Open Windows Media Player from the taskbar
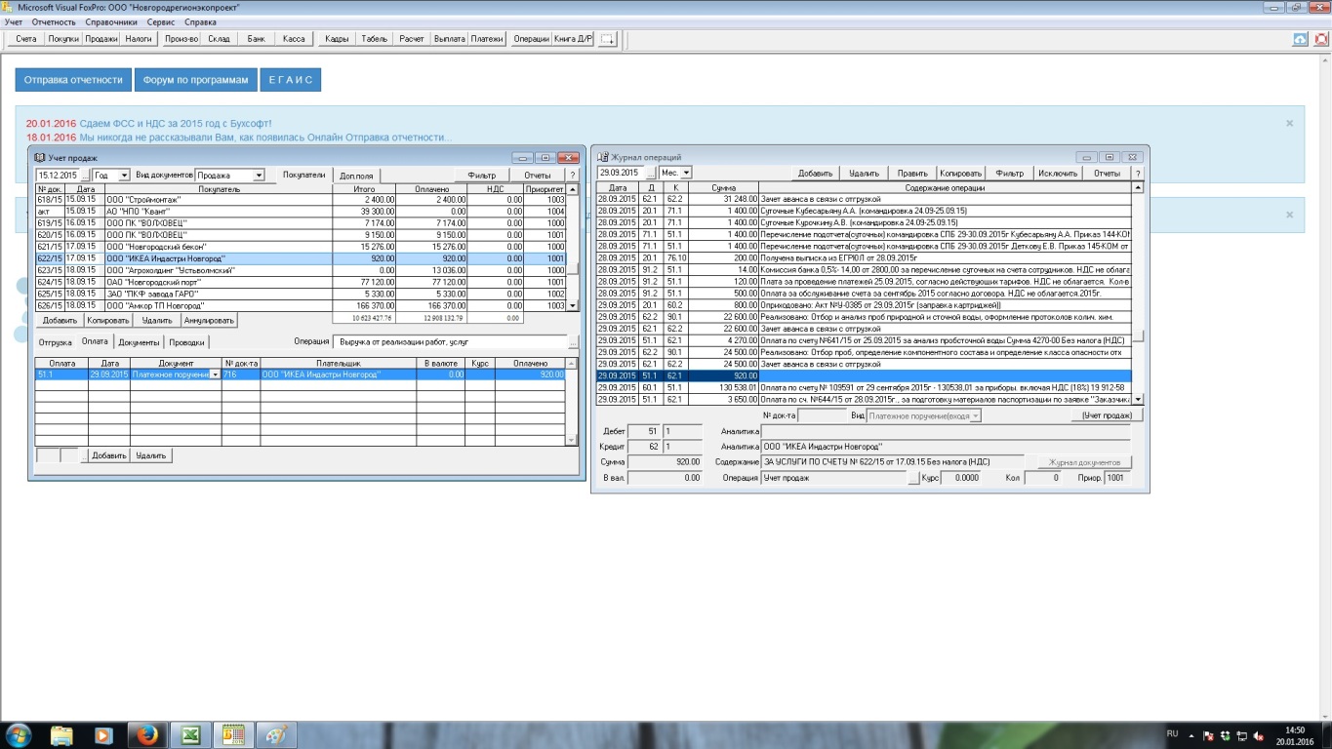Screen dimensions: 1332x749 pyautogui.click(x=102, y=734)
